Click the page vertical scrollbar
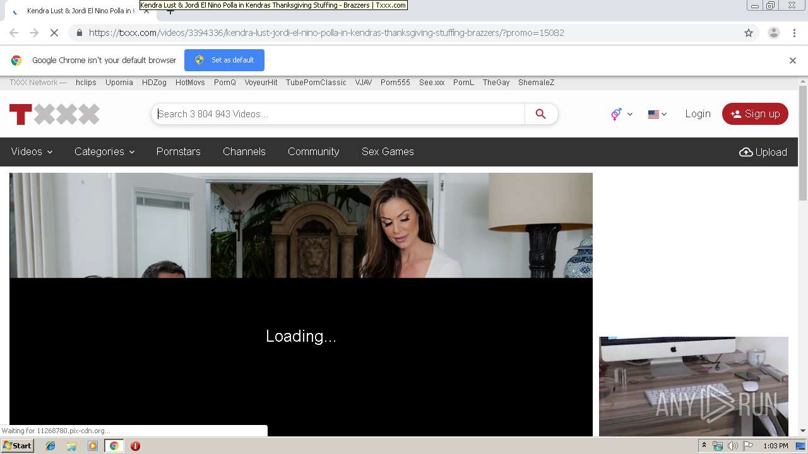Viewport: 808px width, 454px height. pyautogui.click(x=802, y=144)
